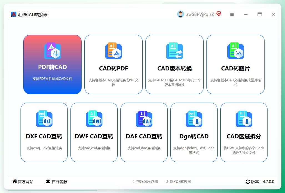
Task: Select the CAD转PDF title text
Action: point(114,68)
